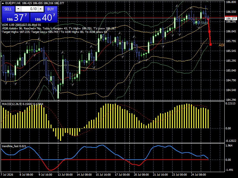Click the 'Target High= 187.225' info line
238x178 pixels.
55,32
